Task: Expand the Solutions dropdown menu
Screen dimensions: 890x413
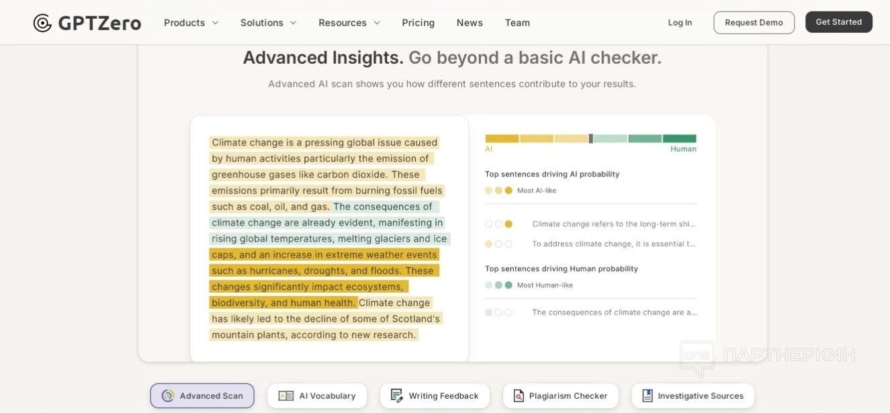Action: pos(268,23)
